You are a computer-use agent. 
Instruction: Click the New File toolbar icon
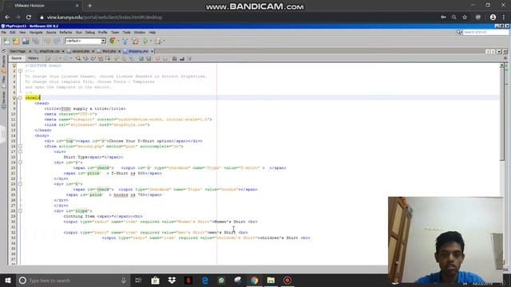[x=6, y=41]
